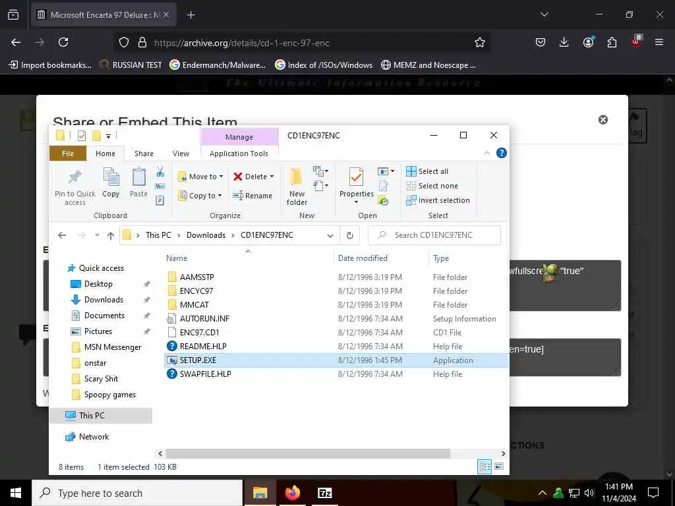Viewport: 675px width, 506px height.
Task: Click the Paste shortcut icon in Clipboard group
Action: 160,200
